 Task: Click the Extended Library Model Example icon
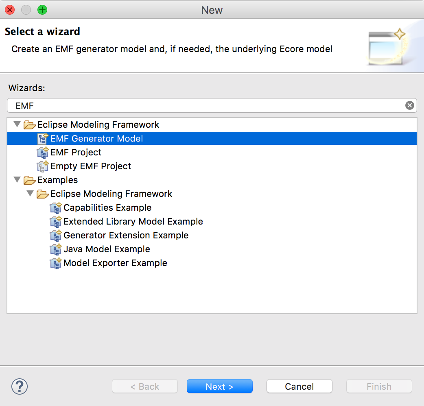[x=56, y=221]
